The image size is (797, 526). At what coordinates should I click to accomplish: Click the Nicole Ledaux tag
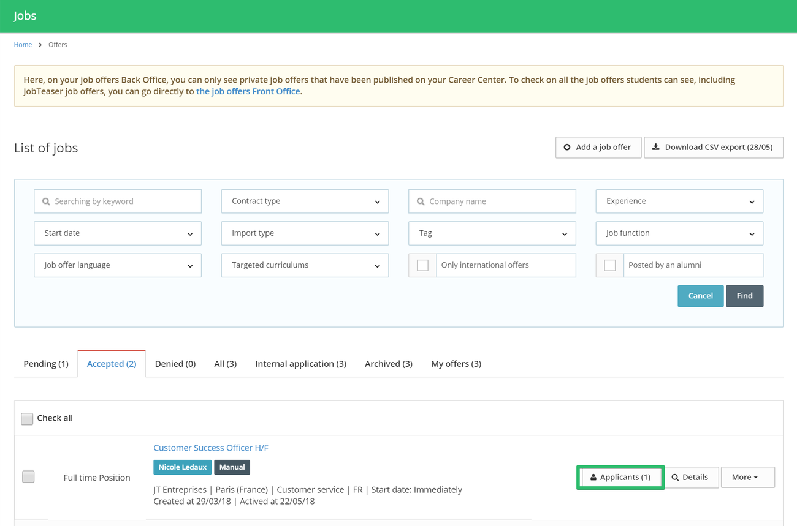(x=182, y=467)
